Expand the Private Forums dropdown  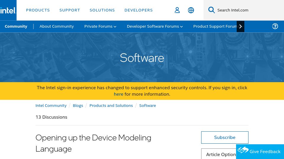coord(100,26)
